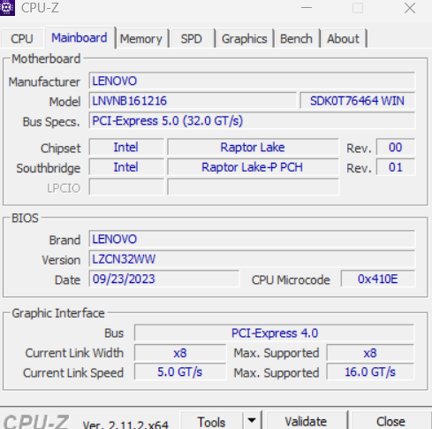Screen dimensions: 432x429
Task: Click the Southbridge Rev. value 01
Action: 396,167
